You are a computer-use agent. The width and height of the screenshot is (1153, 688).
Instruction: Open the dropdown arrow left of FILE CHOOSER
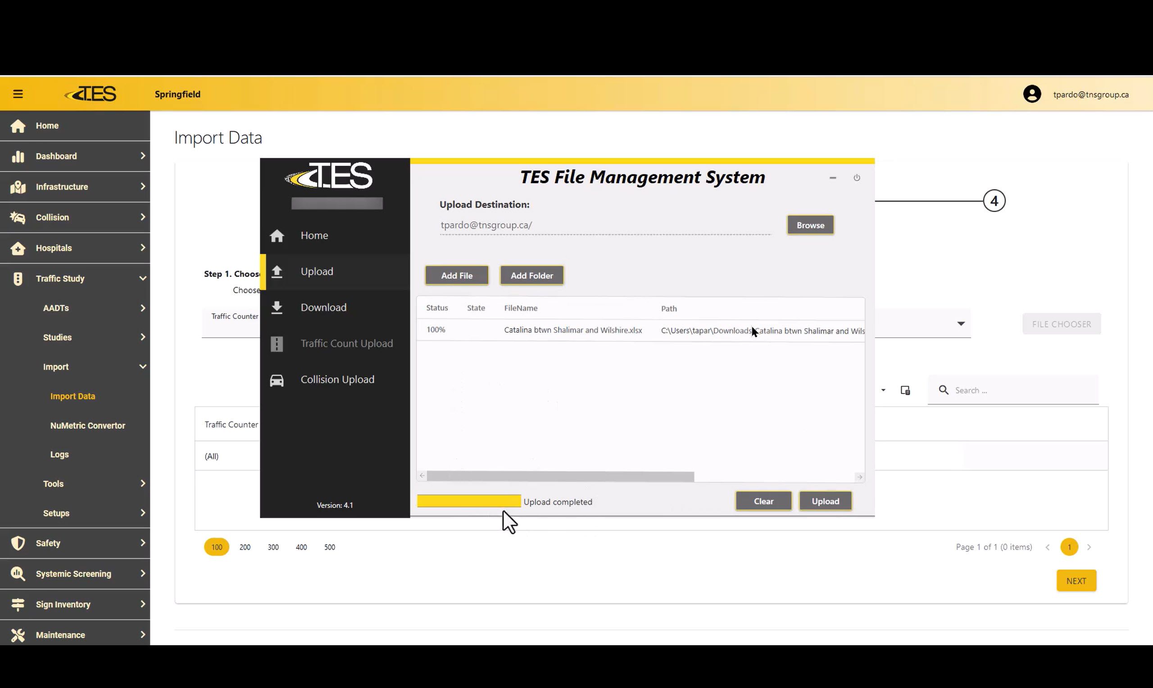click(961, 324)
